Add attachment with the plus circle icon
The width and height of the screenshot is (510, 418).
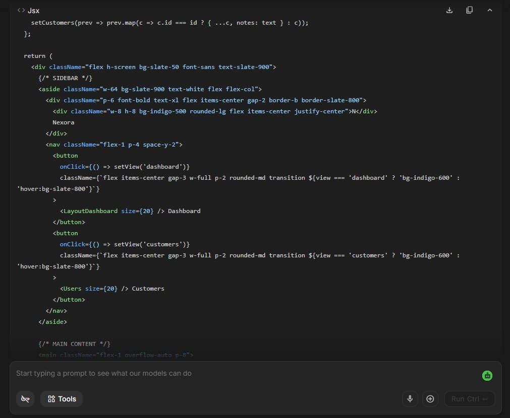430,399
